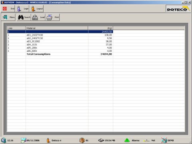Screen dimensions: 192x144
Task: Click the Doteco 4 user status icon
Action: coord(48,140)
